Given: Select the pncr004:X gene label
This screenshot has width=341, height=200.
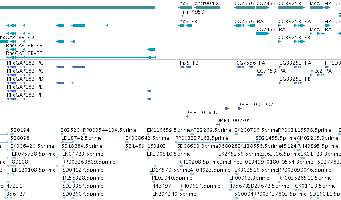Looking at the screenshot, I should (x=207, y=4).
